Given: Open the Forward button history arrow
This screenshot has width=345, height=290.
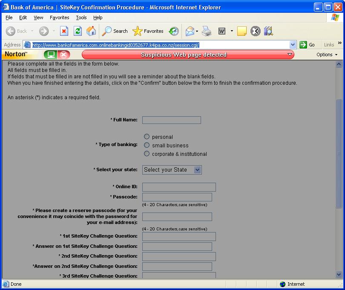Looking at the screenshot, I should click(54, 31).
